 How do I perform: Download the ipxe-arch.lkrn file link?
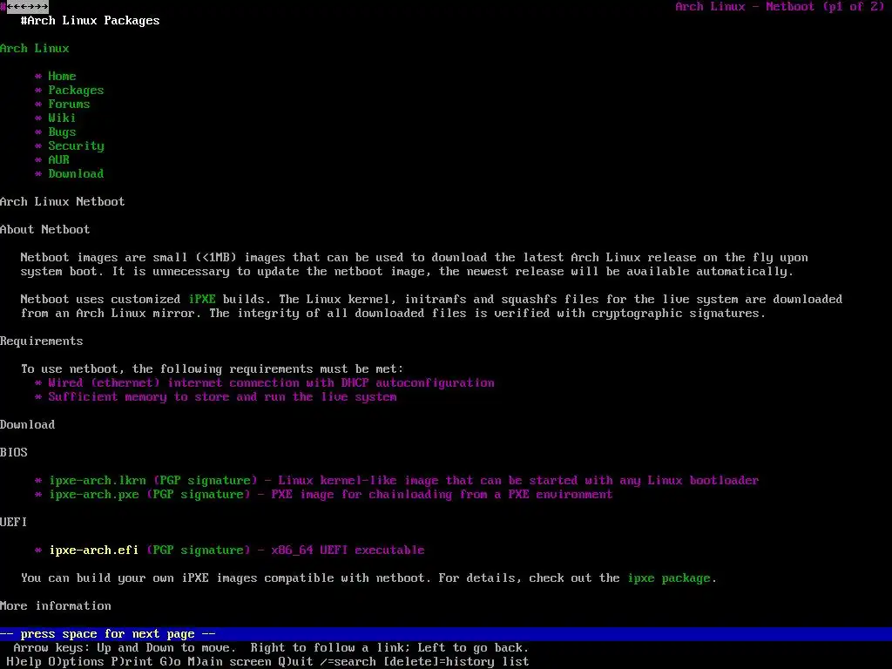[x=98, y=480]
